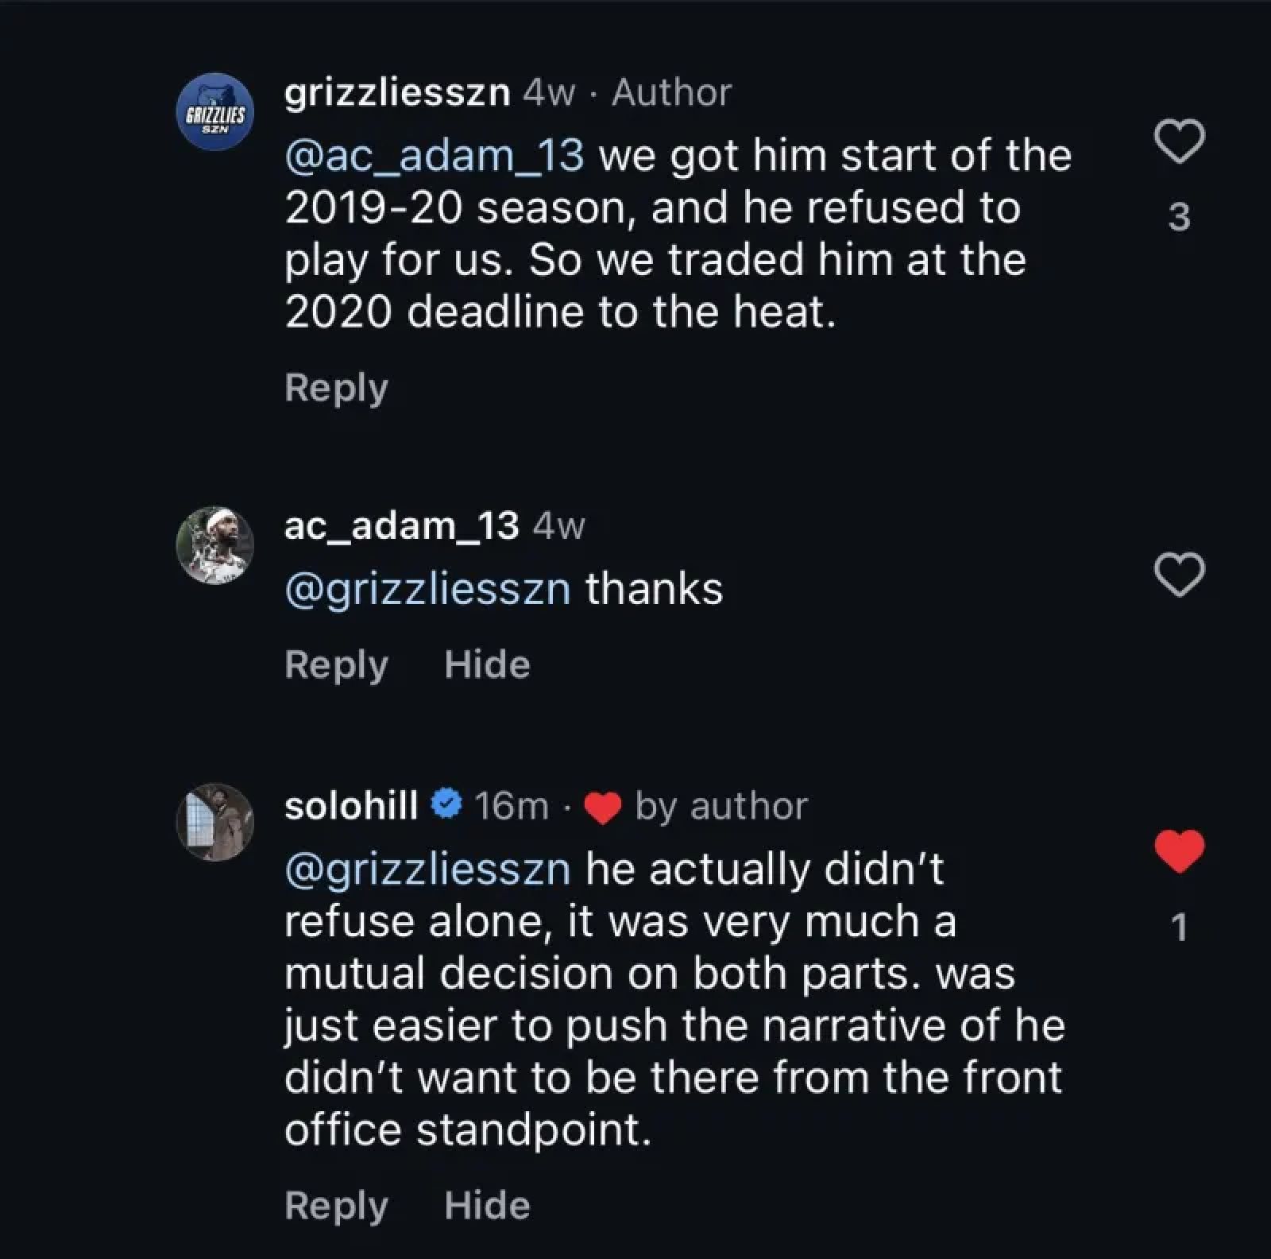The width and height of the screenshot is (1271, 1259).
Task: Like the grizzliesszn comment about the 2019-20 season
Action: 1179,141
